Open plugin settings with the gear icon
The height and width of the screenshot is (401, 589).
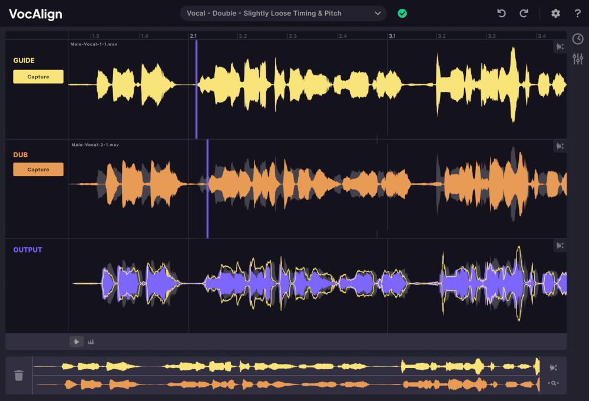click(x=555, y=13)
